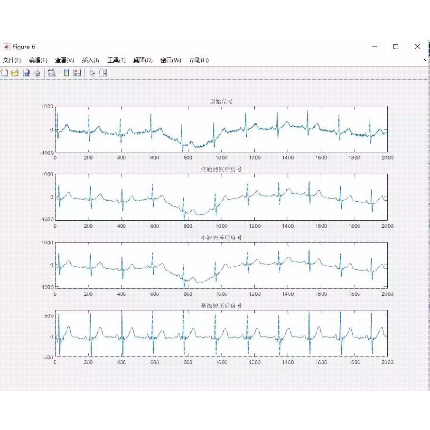
Task: Click inside the 小波去噪后信号 signal axes
Action: click(221, 265)
